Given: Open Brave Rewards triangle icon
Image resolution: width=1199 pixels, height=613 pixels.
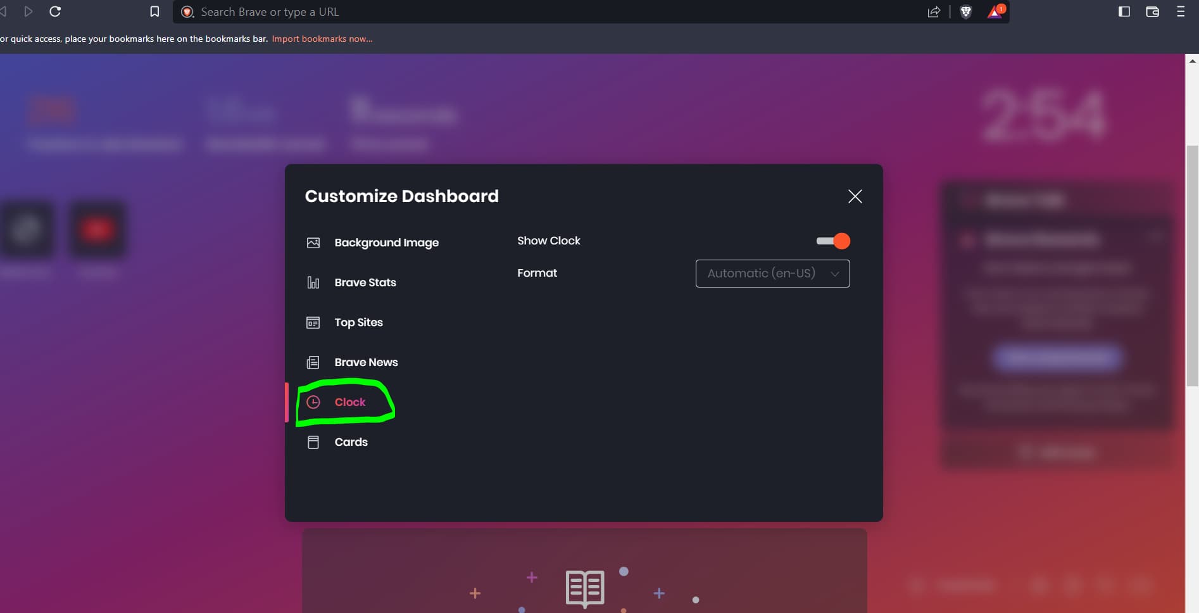Looking at the screenshot, I should click(995, 11).
